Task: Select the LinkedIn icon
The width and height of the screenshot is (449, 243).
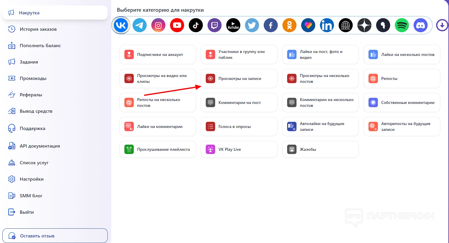Action: (327, 25)
